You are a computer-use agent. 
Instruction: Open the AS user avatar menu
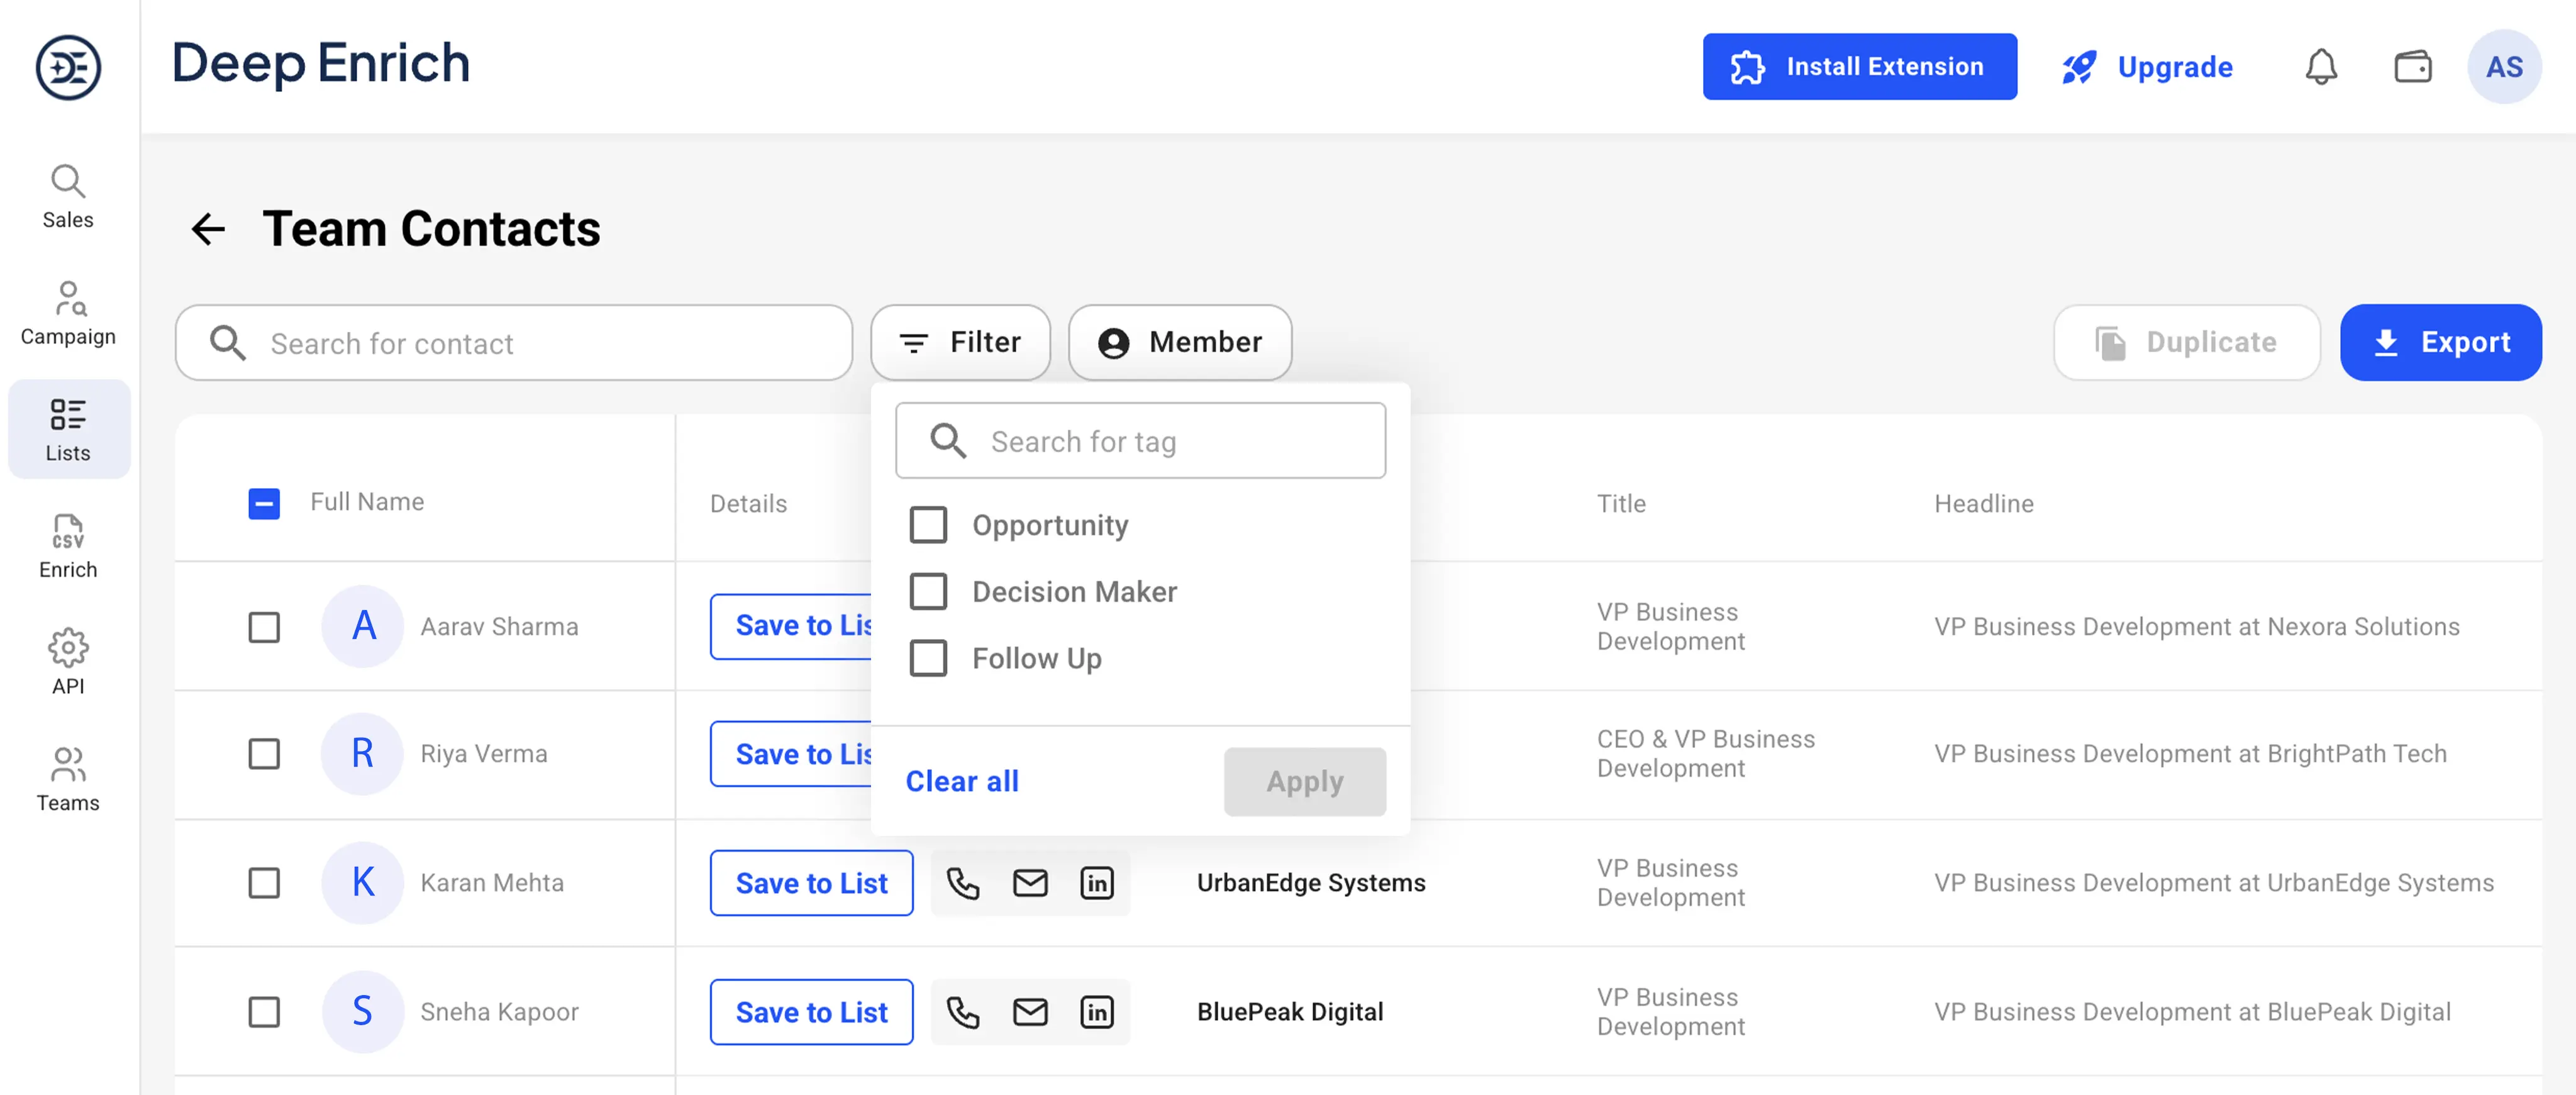click(2504, 67)
